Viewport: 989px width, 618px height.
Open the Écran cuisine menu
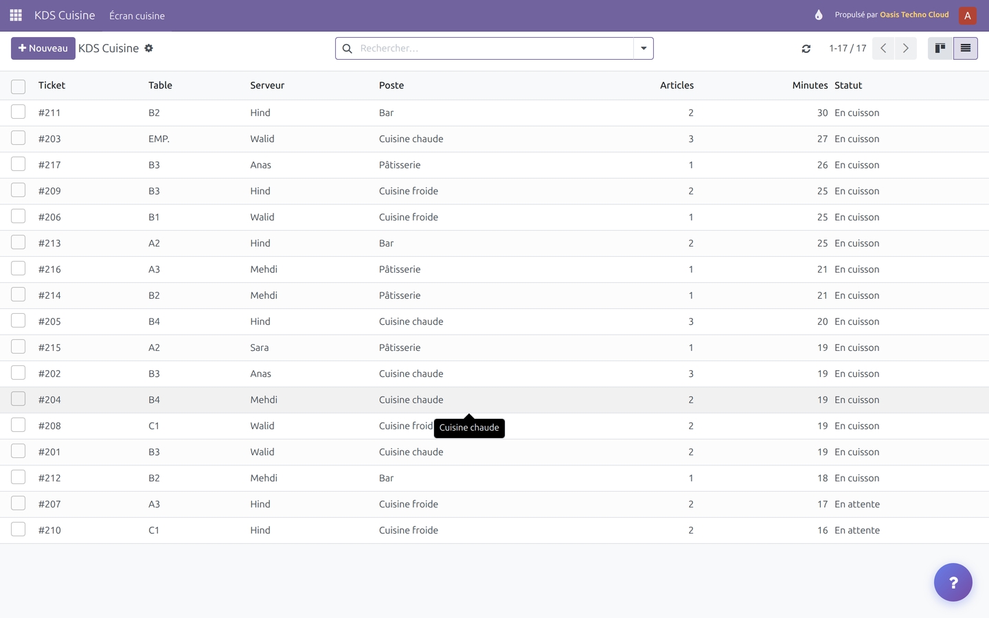pyautogui.click(x=137, y=16)
